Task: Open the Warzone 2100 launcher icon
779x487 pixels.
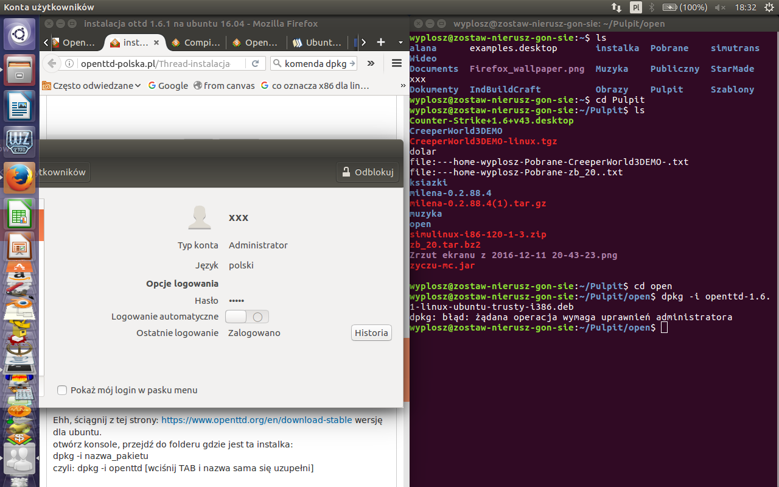Action: tap(19, 142)
